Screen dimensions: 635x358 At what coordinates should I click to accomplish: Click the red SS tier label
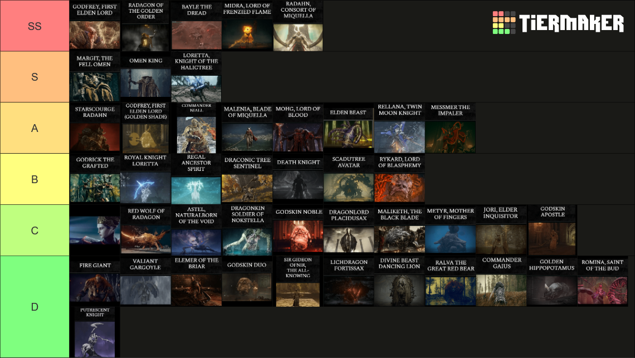[35, 26]
